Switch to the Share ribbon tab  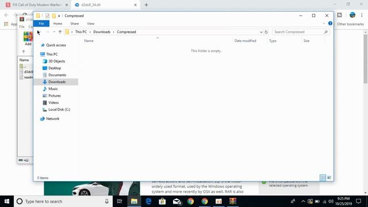74,24
